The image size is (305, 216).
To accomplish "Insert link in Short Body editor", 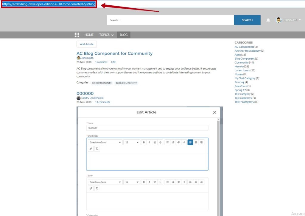I will tap(91, 149).
